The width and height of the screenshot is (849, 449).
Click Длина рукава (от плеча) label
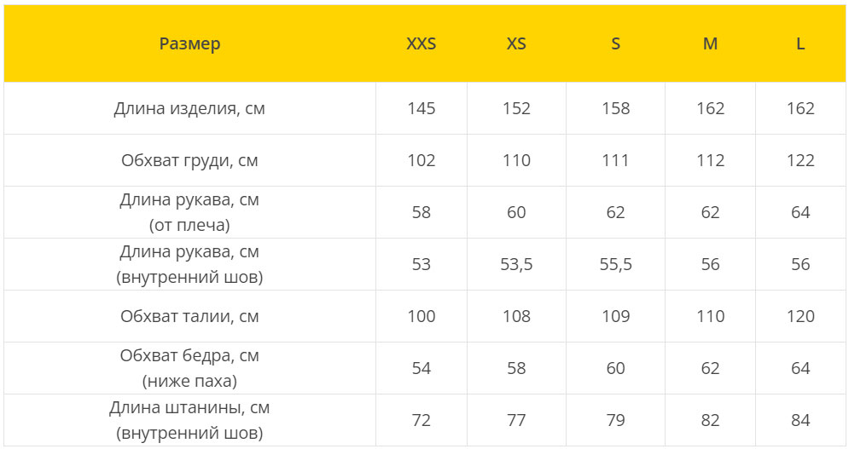tap(189, 212)
